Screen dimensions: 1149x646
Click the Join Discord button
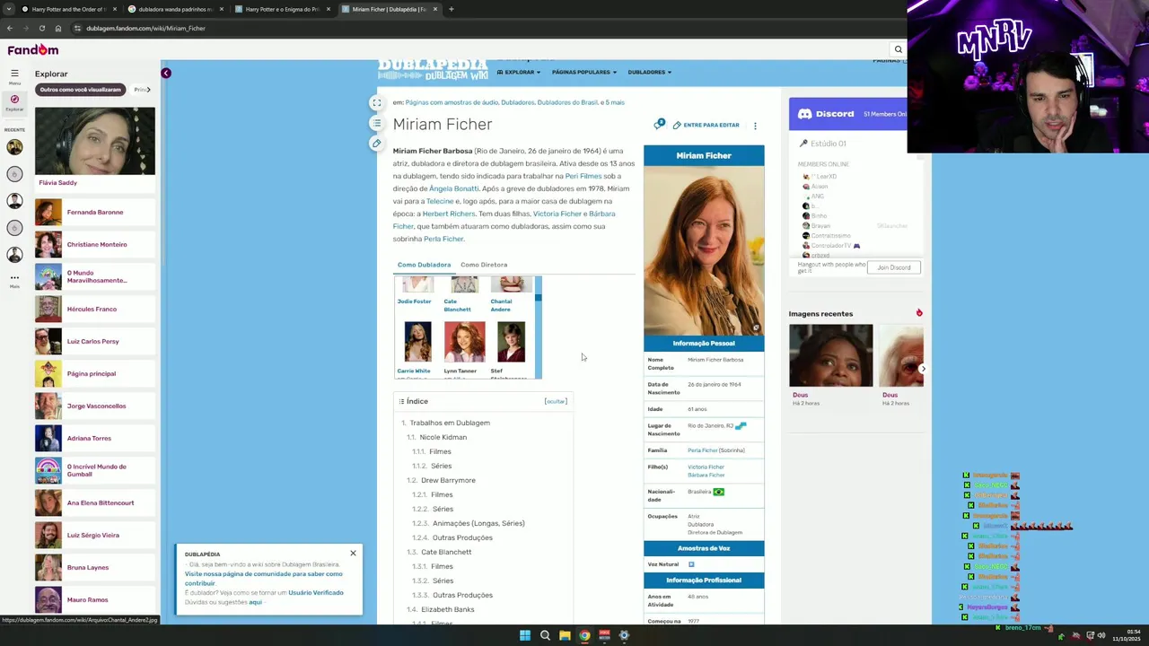894,267
